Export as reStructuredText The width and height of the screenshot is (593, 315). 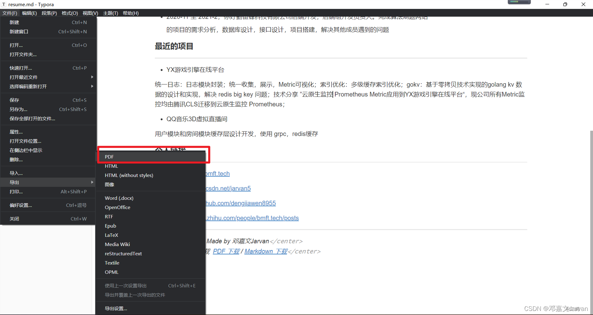point(151,253)
